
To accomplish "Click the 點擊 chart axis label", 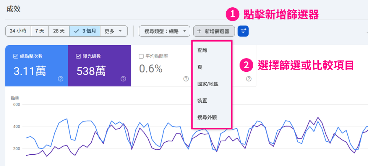I will [x=15, y=98].
